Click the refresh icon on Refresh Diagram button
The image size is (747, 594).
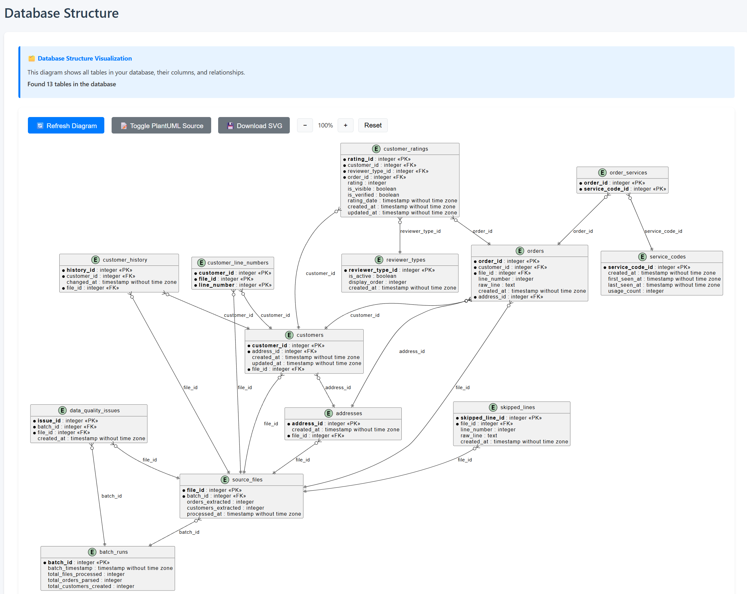41,126
